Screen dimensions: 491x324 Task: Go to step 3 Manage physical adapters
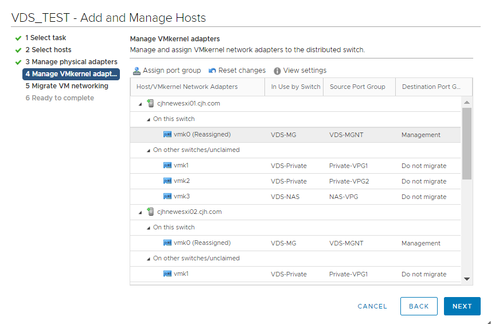[71, 62]
